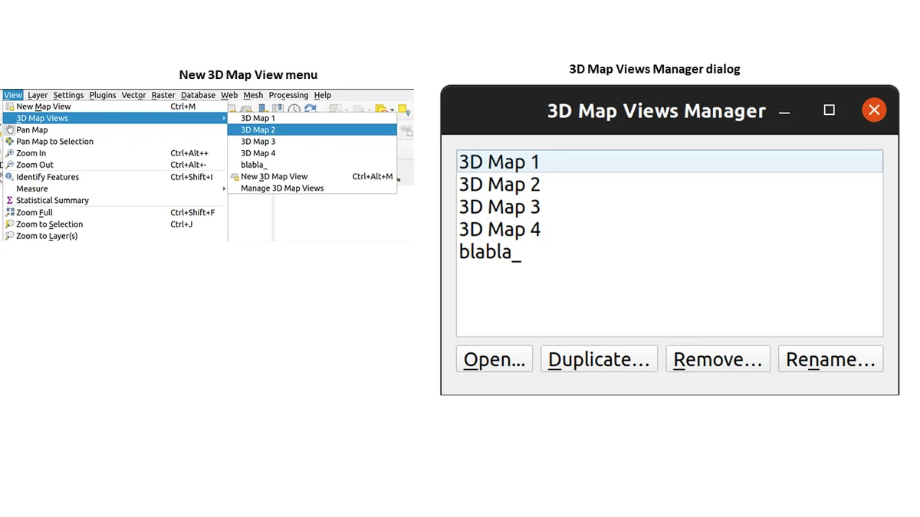Choose Manage 3D Map Views entry

[x=282, y=188]
